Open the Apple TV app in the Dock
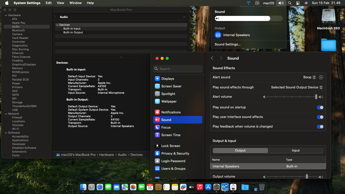The width and height of the screenshot is (345, 194). click(191, 187)
